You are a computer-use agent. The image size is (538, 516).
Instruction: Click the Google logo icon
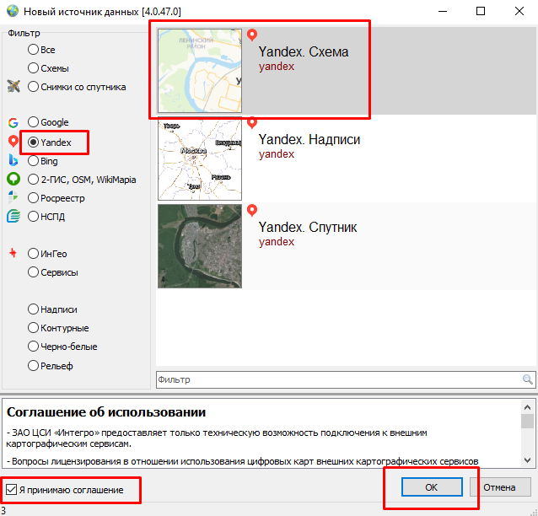[13, 122]
